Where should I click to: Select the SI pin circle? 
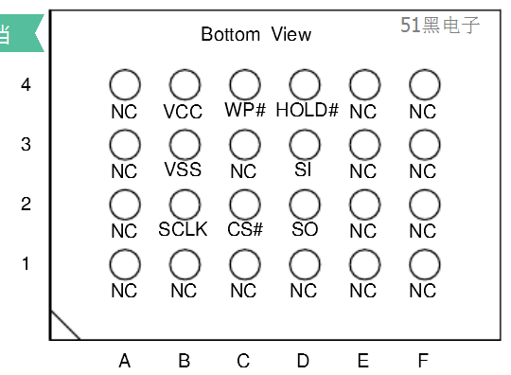[305, 145]
